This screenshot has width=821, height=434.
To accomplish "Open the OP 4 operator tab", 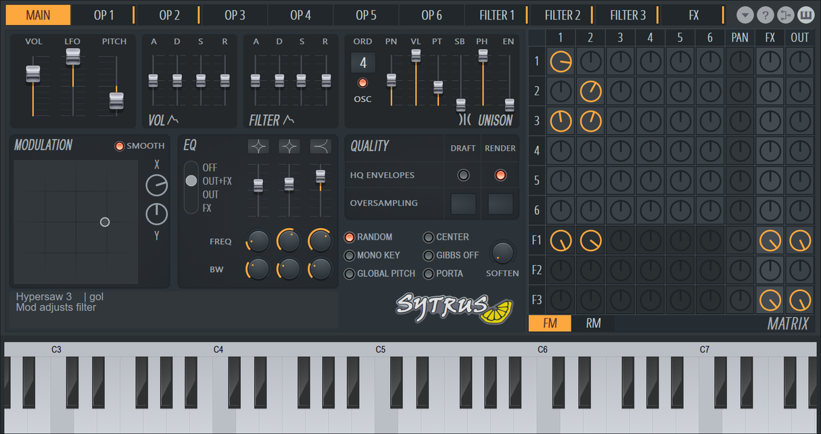I will click(300, 14).
